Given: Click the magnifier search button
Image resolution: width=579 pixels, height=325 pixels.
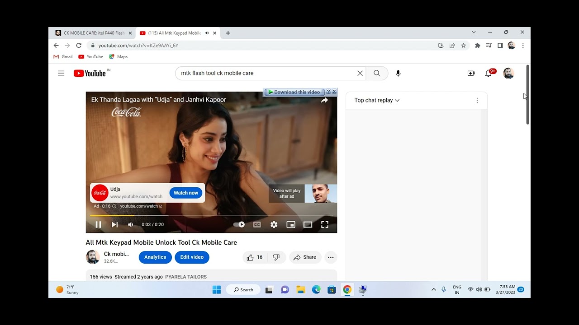Looking at the screenshot, I should tap(377, 73).
